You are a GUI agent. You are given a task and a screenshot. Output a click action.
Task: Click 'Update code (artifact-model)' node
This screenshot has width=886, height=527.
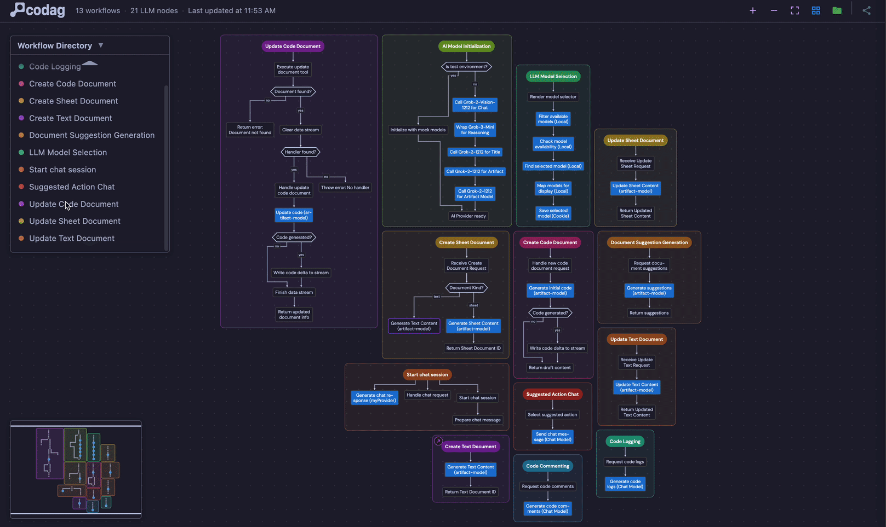pos(294,215)
